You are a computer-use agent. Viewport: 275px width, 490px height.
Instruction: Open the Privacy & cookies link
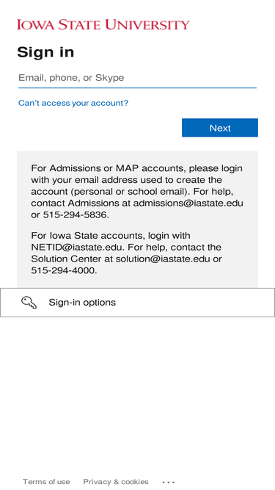point(116,482)
